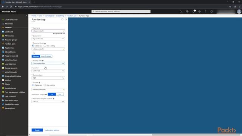Screen dimensions: 242x136
Task: Turn Application Insights On
Action: pyautogui.click(x=52, y=94)
